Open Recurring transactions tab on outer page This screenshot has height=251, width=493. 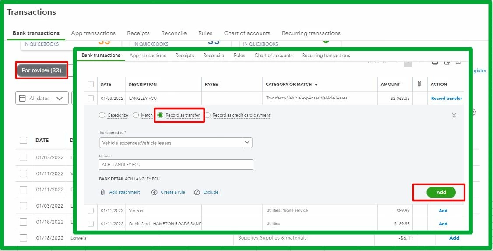[311, 33]
